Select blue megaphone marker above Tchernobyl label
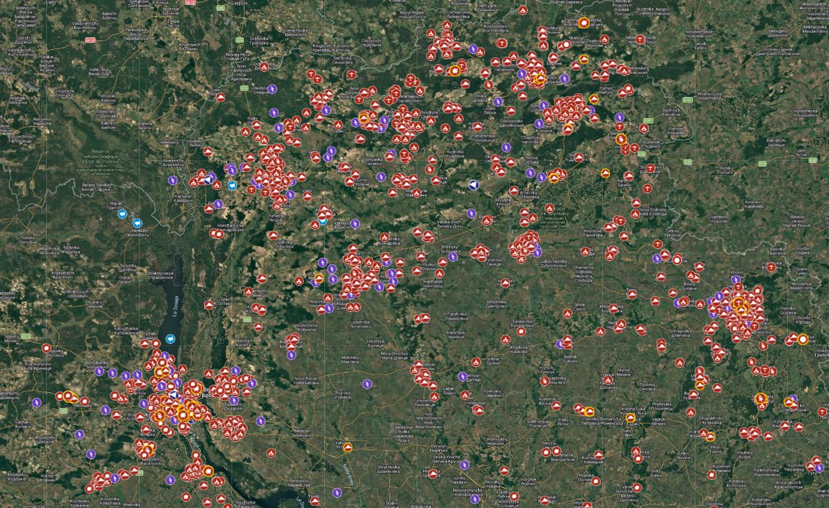The image size is (829, 508). coord(137,223)
